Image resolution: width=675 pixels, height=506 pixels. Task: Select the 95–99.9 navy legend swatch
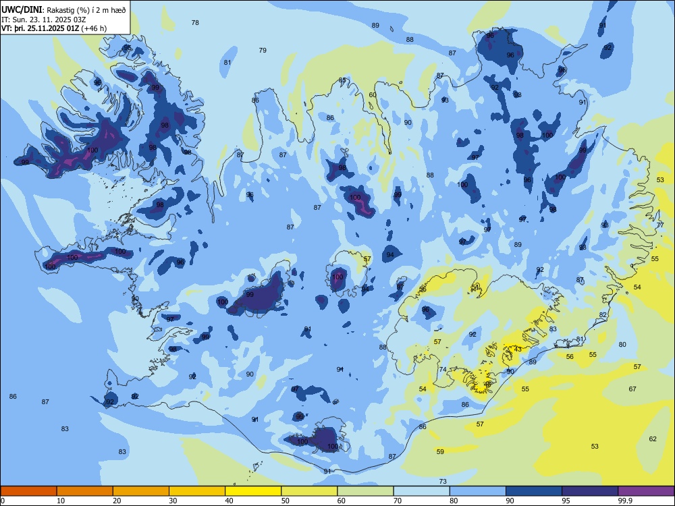(x=590, y=491)
